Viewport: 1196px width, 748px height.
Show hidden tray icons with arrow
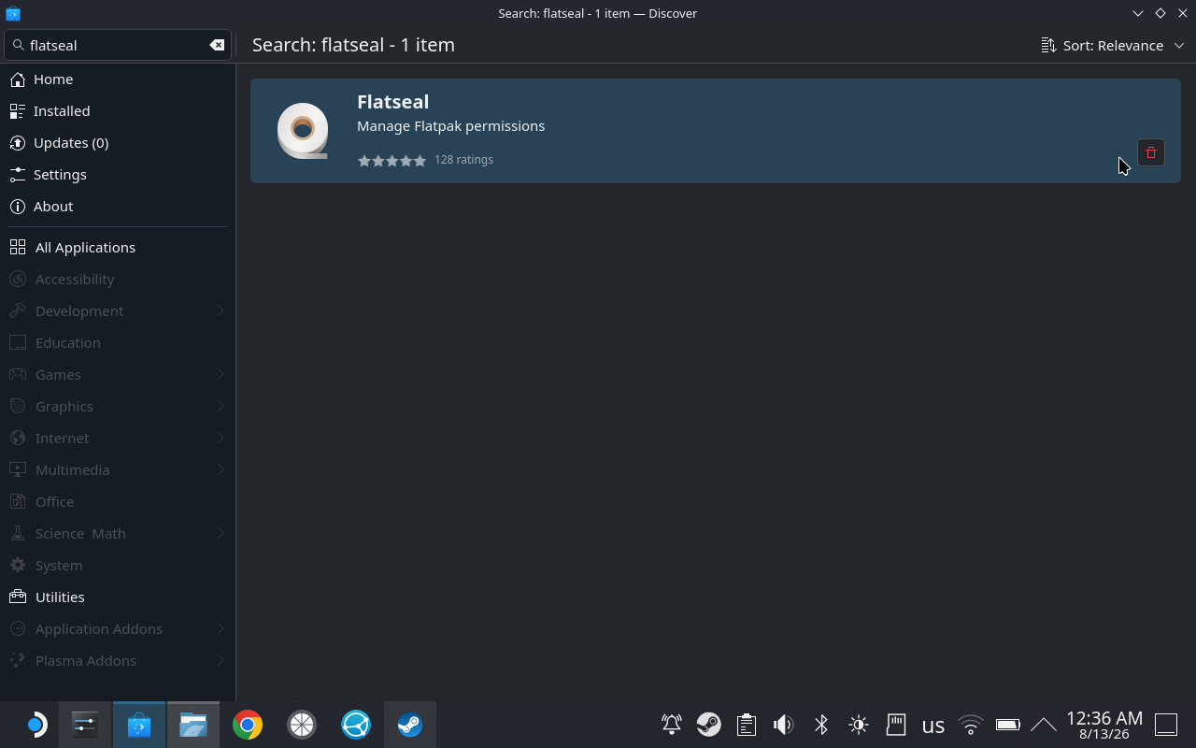click(1044, 725)
